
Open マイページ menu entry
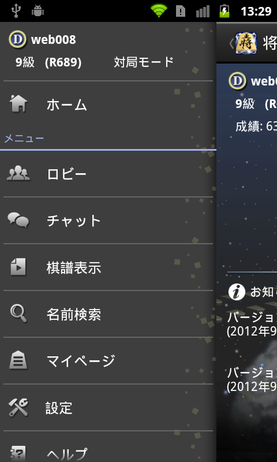[x=108, y=361]
